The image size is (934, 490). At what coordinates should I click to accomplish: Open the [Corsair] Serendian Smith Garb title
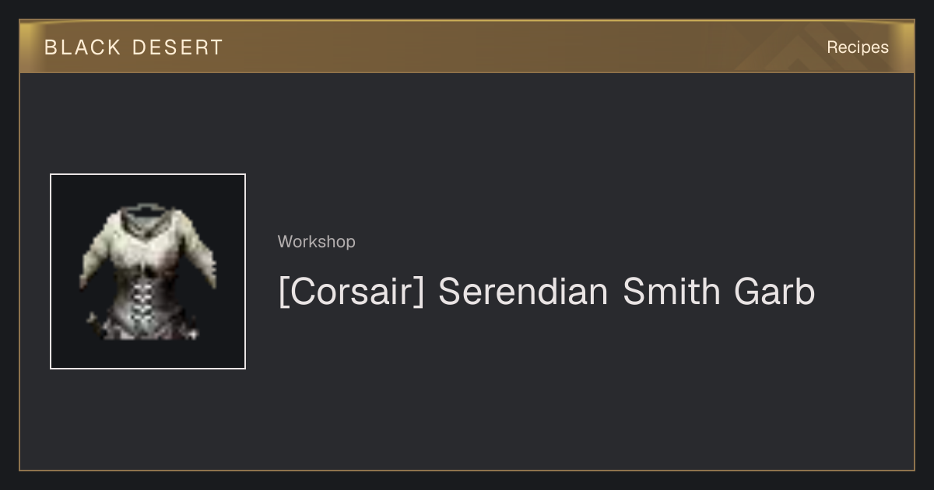546,292
